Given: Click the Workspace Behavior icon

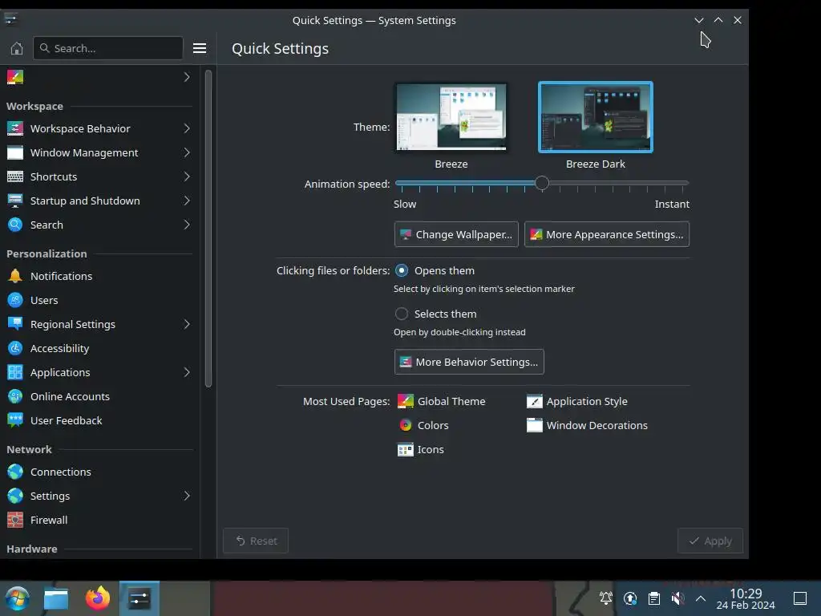Looking at the screenshot, I should [x=15, y=128].
